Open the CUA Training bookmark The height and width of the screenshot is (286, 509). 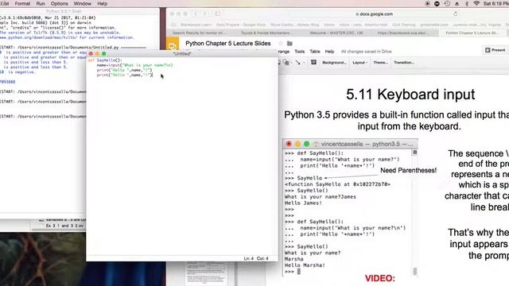[404, 25]
